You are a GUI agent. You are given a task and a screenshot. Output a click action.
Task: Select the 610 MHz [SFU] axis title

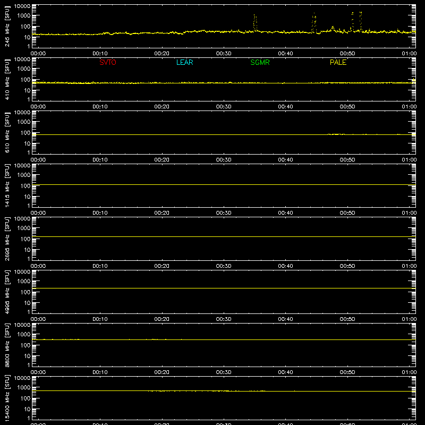pyautogui.click(x=7, y=132)
